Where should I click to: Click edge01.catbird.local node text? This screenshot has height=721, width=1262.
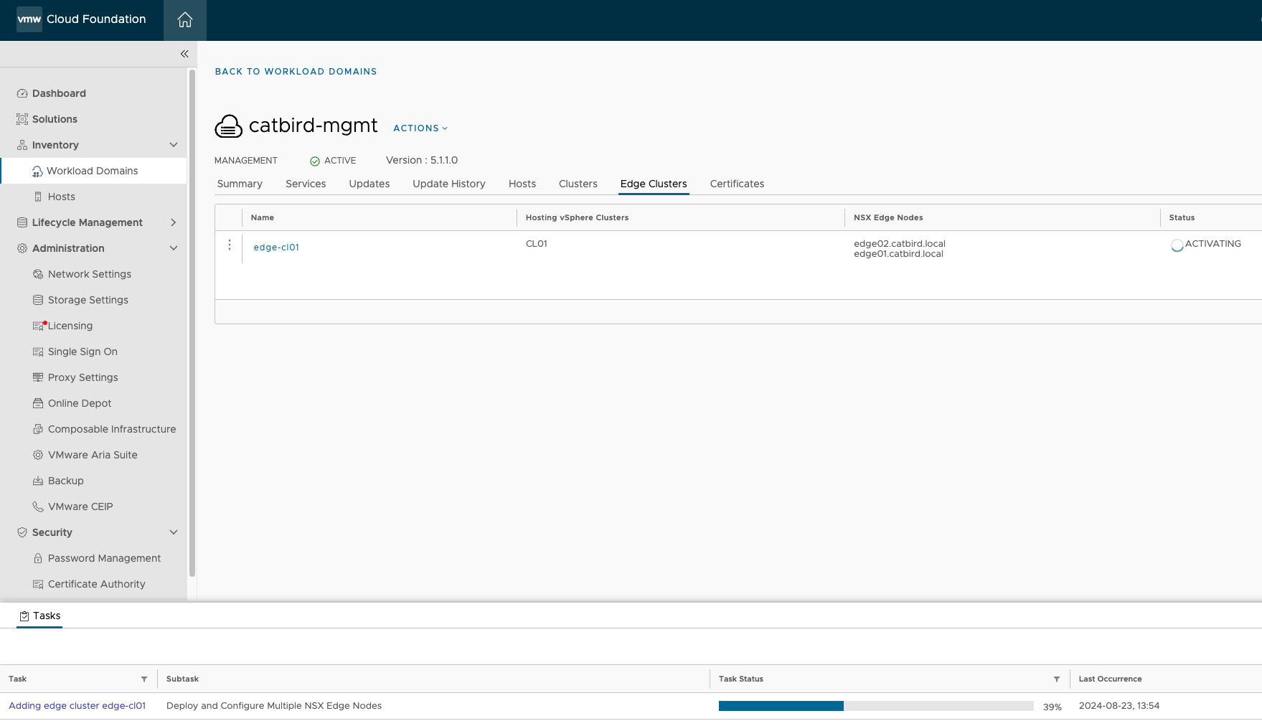pyautogui.click(x=898, y=254)
